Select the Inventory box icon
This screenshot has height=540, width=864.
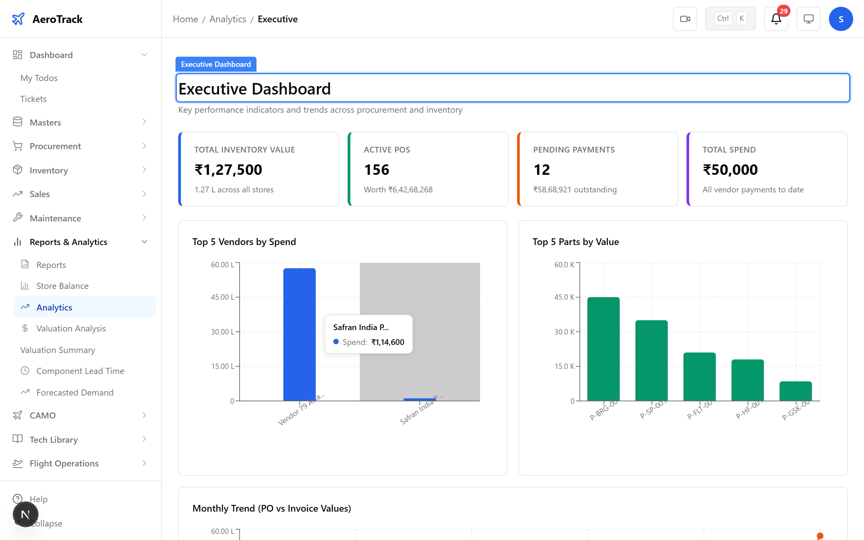(x=18, y=170)
